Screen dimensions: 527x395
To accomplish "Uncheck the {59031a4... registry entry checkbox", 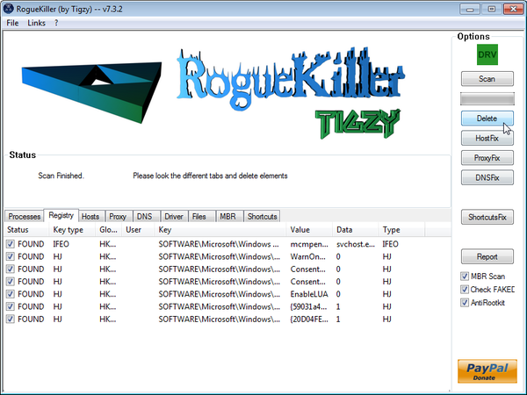I will 10,306.
